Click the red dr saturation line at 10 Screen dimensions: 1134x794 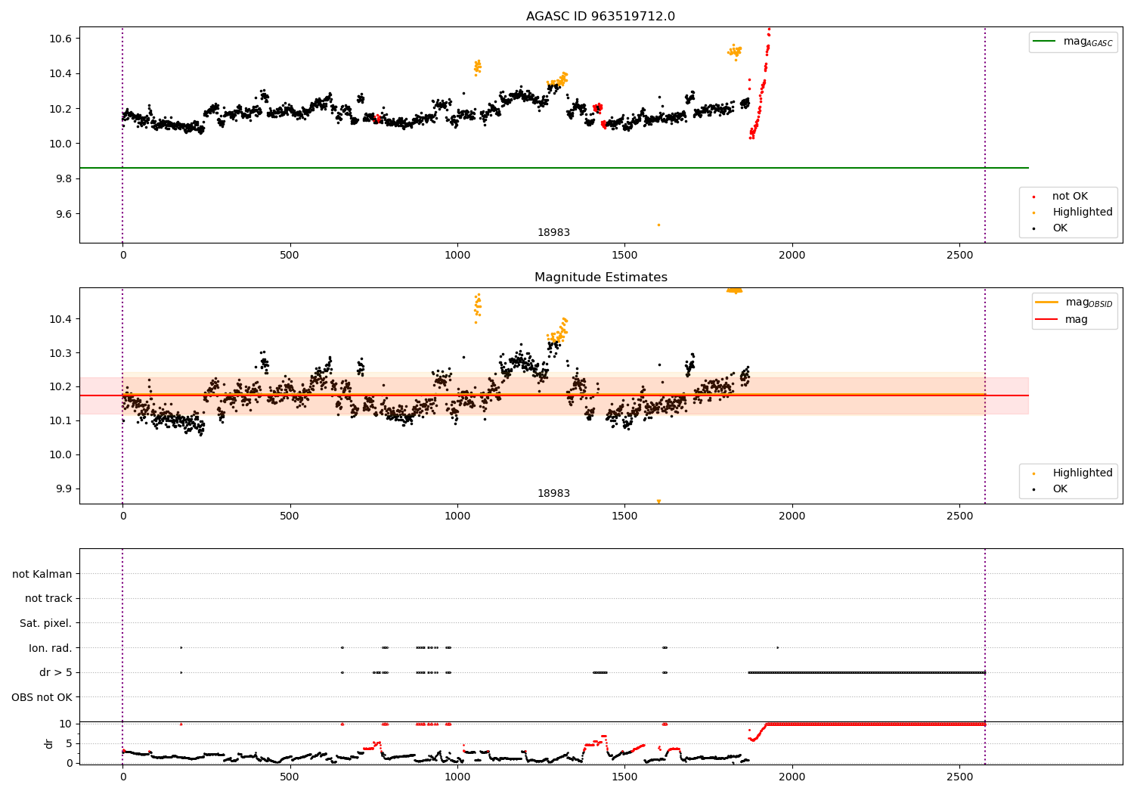click(875, 724)
